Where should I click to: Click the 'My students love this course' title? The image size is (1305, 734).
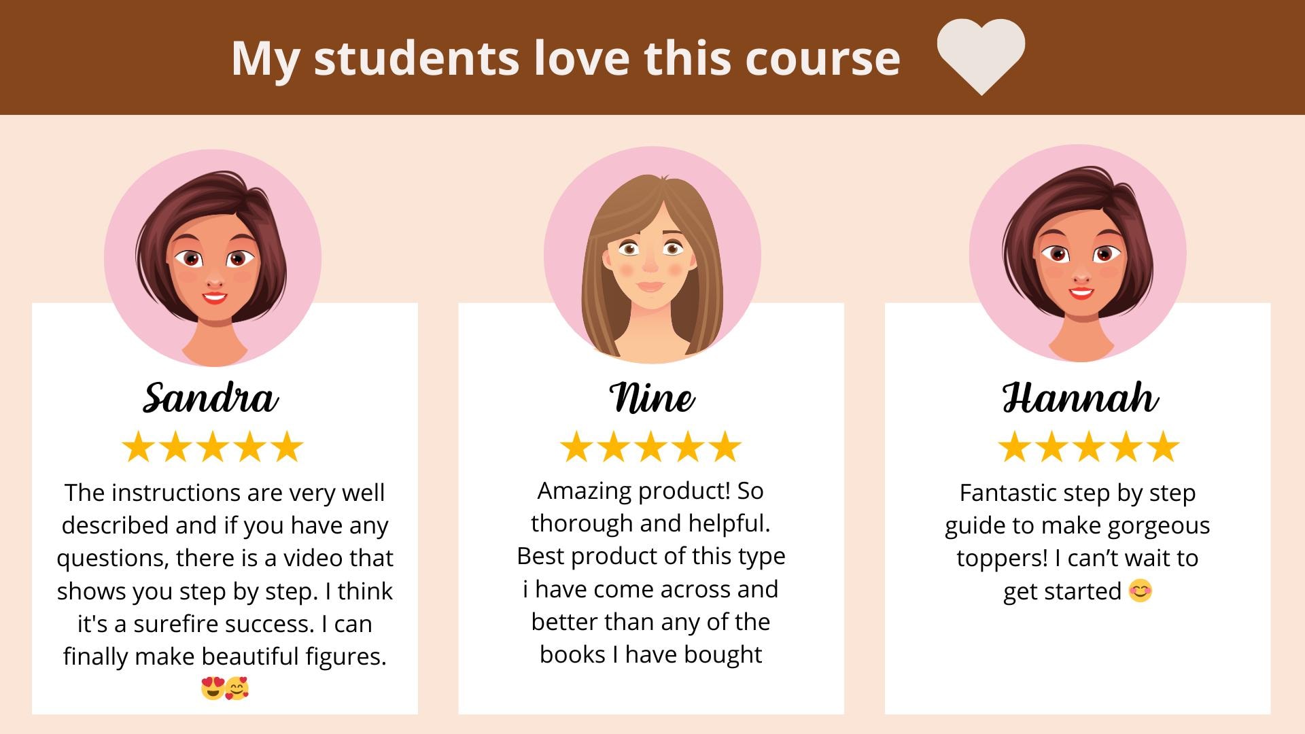[565, 58]
